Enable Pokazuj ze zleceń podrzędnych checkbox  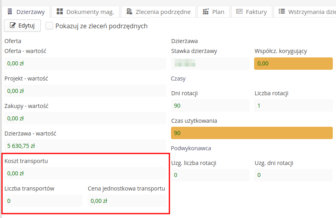point(50,26)
